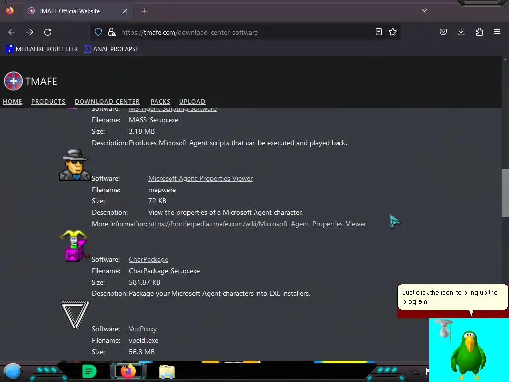Viewport: 509px width, 382px height.
Task: Click the spy agent character icon
Action: pyautogui.click(x=75, y=165)
